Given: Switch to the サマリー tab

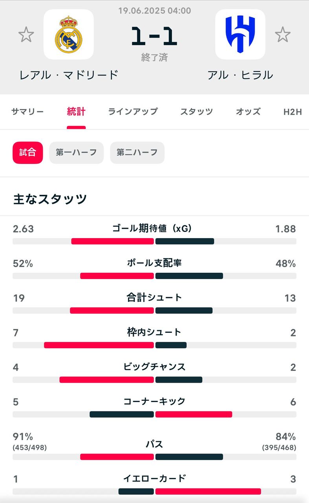Looking at the screenshot, I should (x=27, y=112).
